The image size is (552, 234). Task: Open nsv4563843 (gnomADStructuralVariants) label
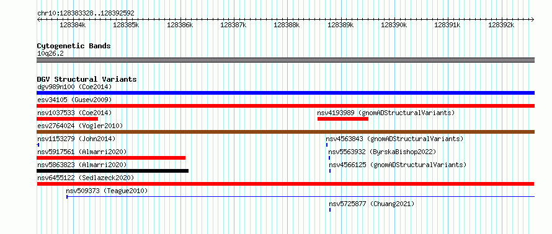(x=394, y=139)
